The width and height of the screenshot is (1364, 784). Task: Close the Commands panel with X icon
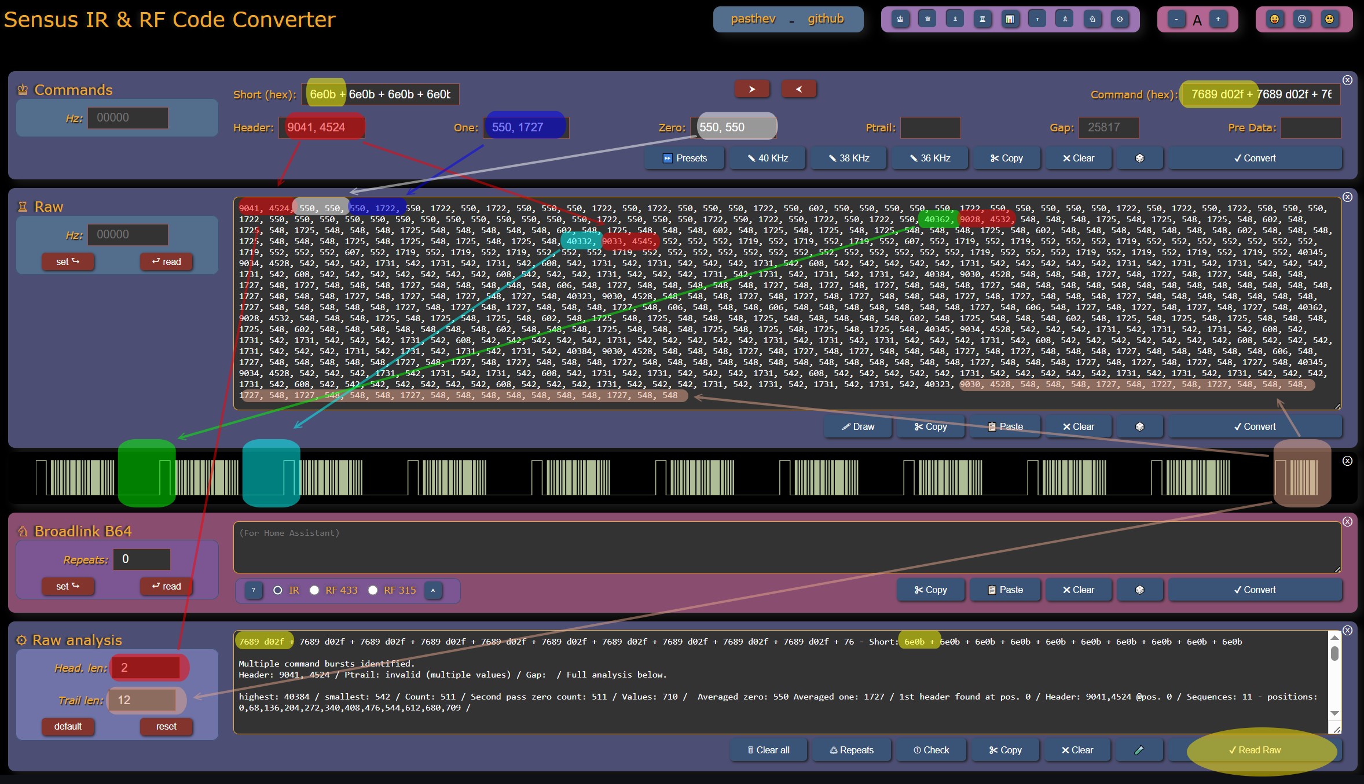pos(1347,80)
